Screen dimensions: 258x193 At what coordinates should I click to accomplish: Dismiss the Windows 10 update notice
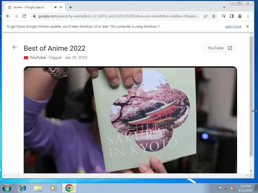pyautogui.click(x=247, y=26)
